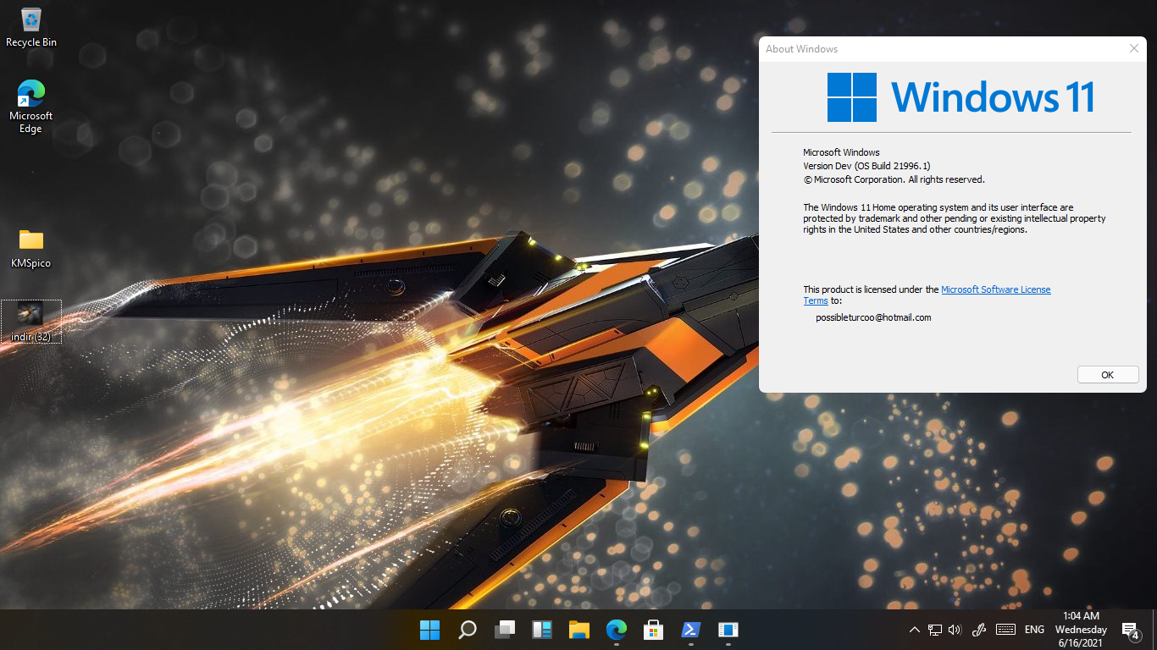Select the indir (32) desktop file

[x=31, y=322]
